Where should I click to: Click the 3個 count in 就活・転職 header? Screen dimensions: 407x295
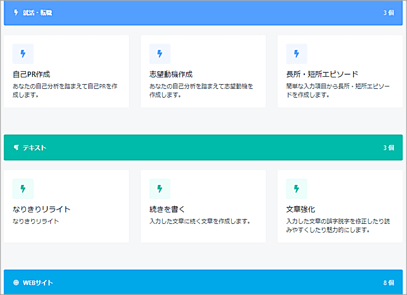coord(388,13)
